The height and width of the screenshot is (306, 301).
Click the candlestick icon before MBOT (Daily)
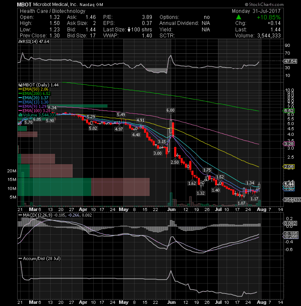click(20, 85)
